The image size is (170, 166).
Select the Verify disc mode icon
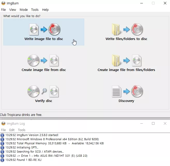pyautogui.click(x=43, y=91)
